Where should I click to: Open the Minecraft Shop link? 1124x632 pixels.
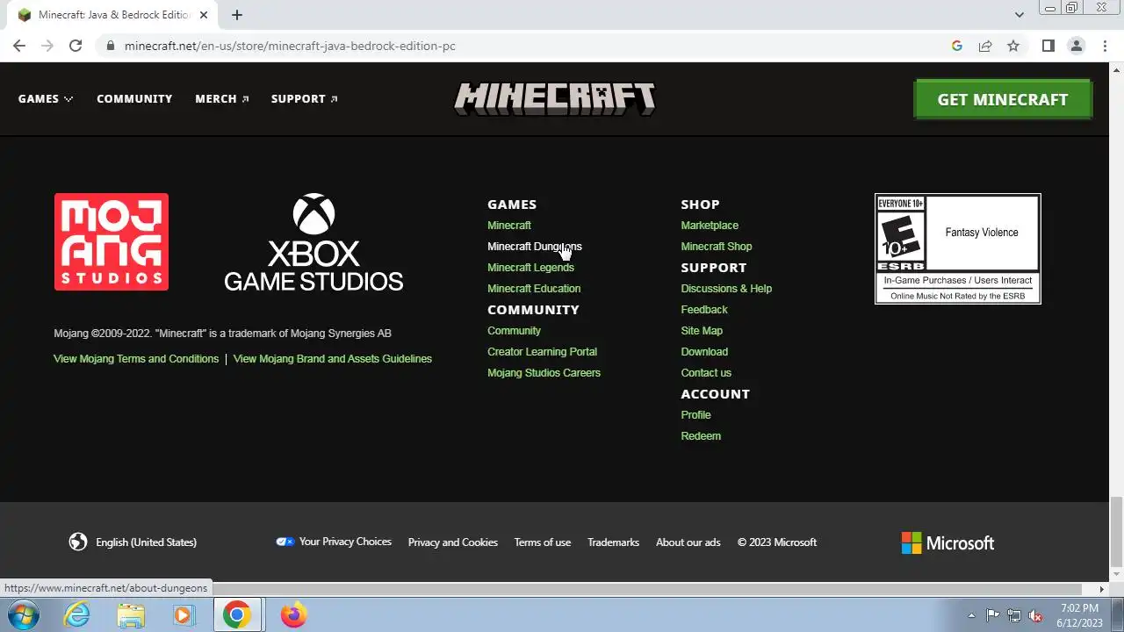(717, 247)
